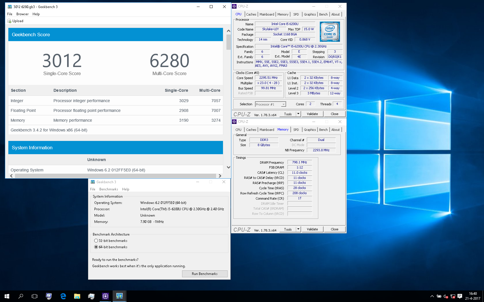Click the muted volume tray icon
Image resolution: width=484 pixels, height=302 pixels.
446,296
